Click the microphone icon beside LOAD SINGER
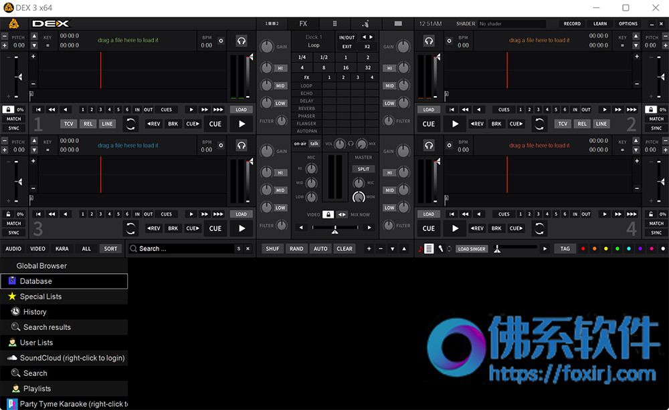This screenshot has width=669, height=410. [440, 248]
